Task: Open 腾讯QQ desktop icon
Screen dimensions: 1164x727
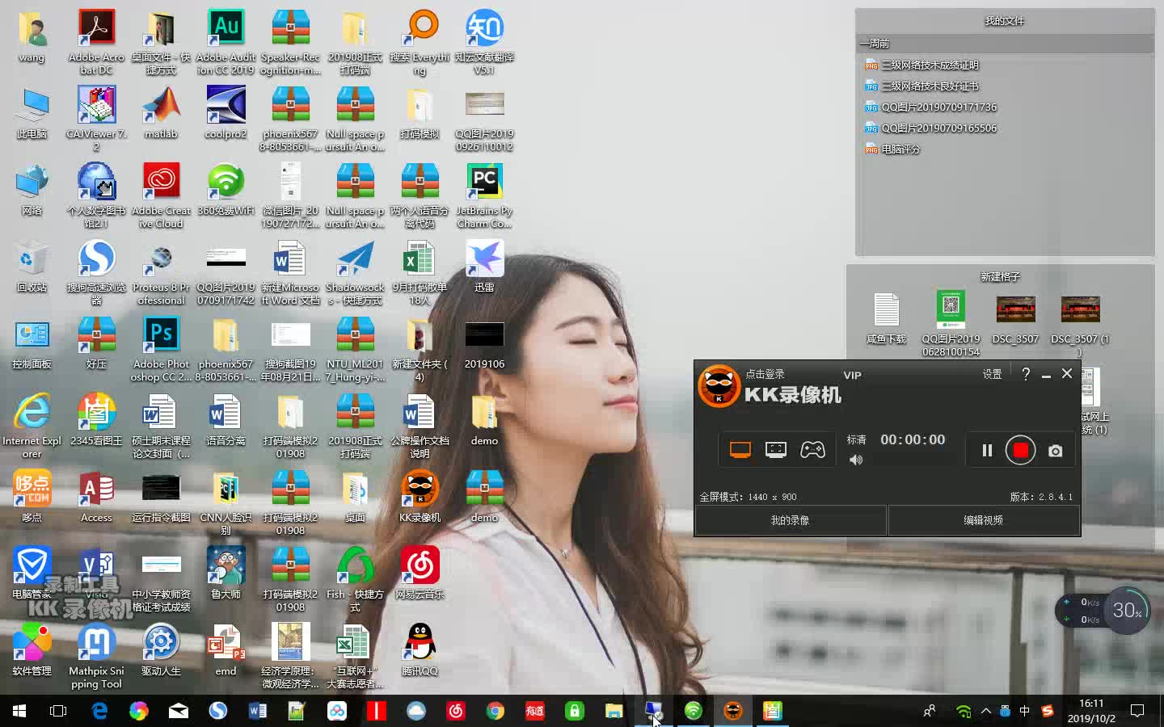Action: point(420,649)
